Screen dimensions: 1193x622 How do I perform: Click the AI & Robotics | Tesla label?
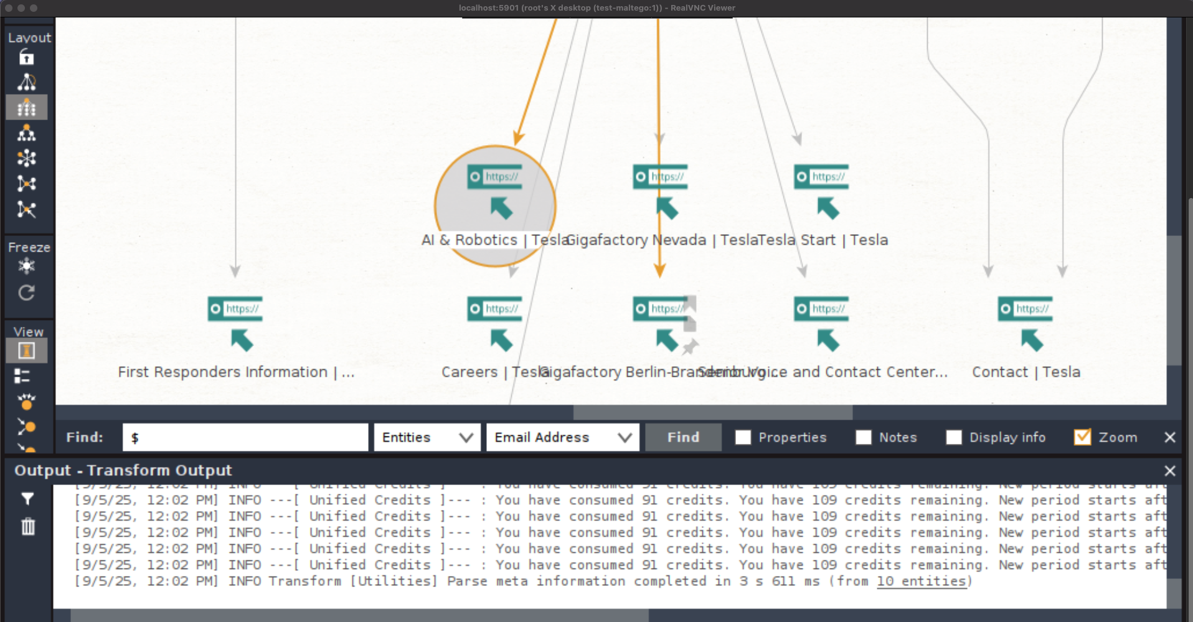[495, 240]
